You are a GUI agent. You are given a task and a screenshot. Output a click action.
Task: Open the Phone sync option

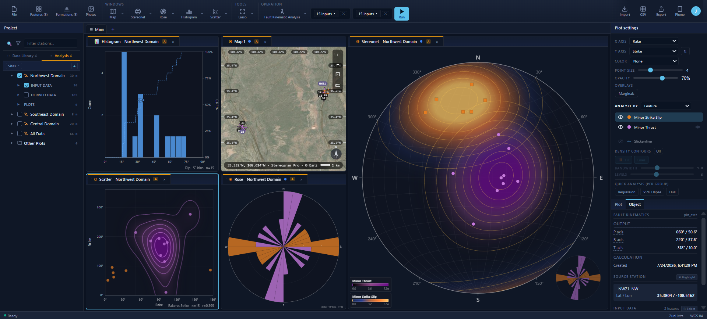[680, 11]
